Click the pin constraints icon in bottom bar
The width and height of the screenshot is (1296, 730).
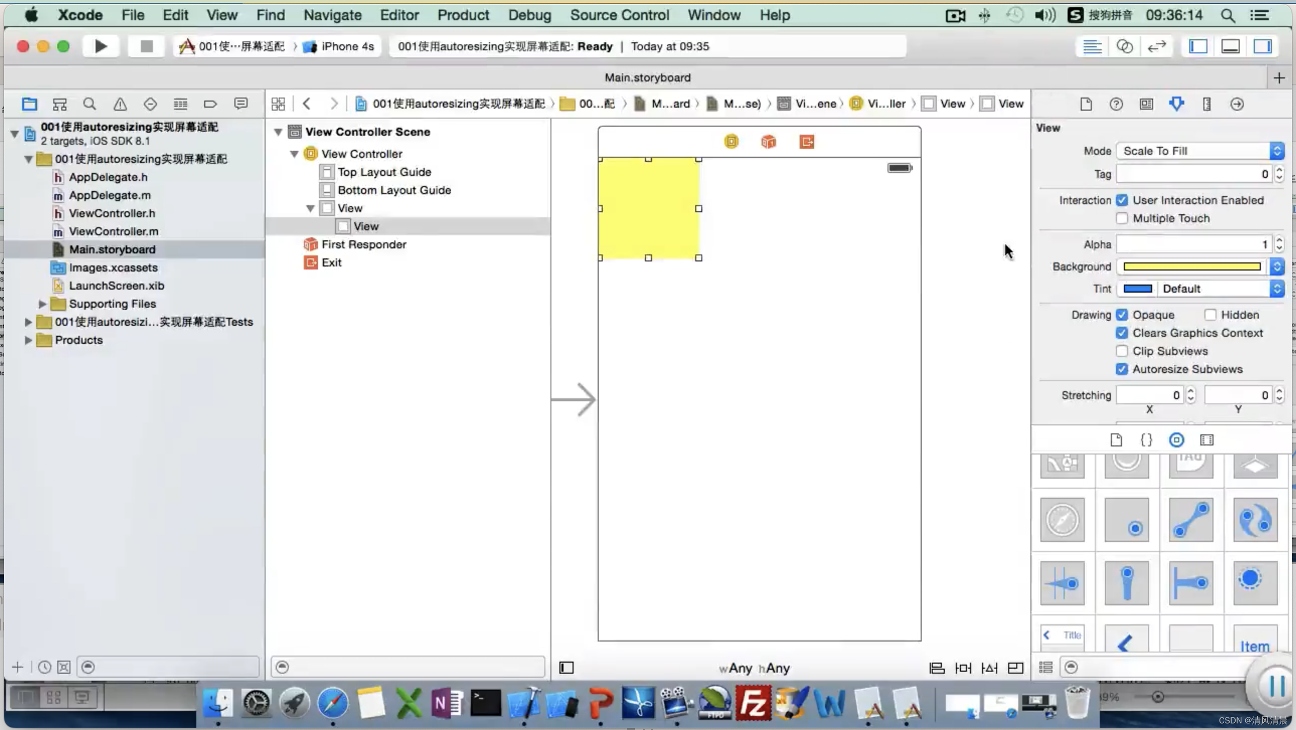tap(964, 668)
